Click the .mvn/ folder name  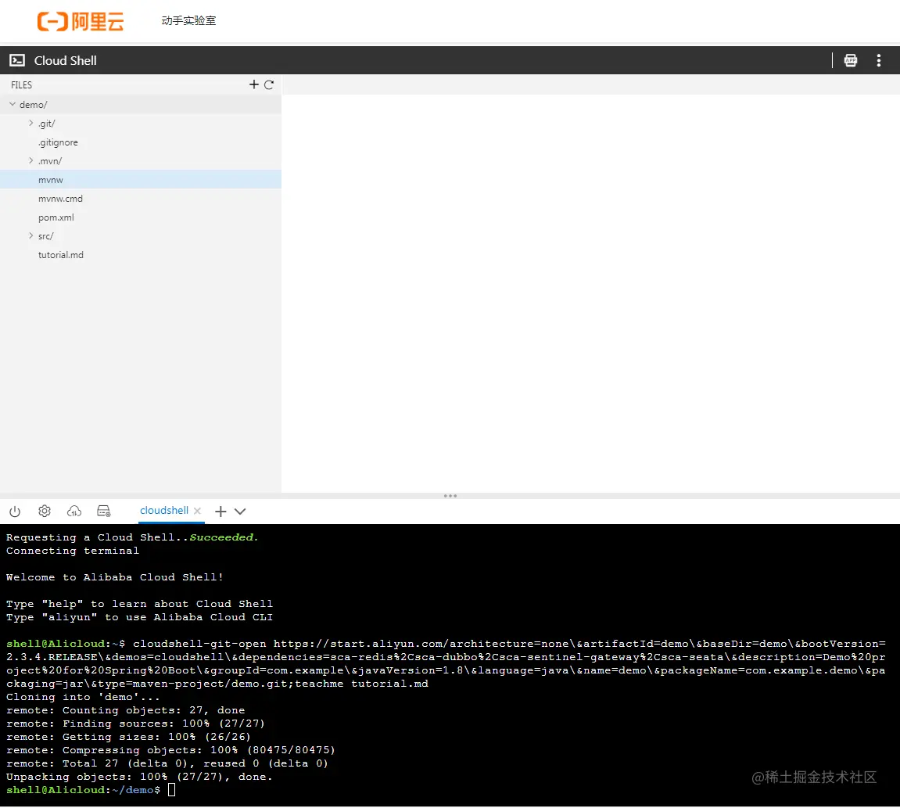click(50, 161)
